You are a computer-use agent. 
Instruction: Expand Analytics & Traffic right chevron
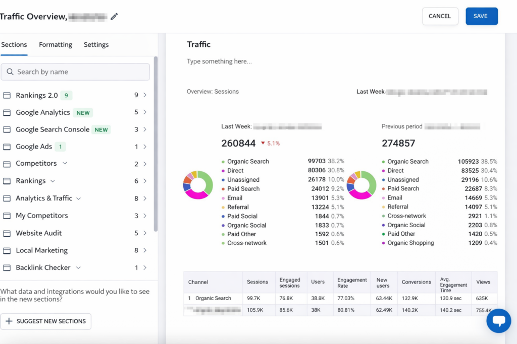(145, 198)
